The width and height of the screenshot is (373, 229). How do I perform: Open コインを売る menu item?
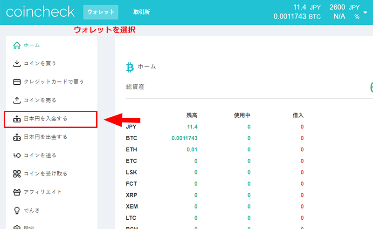click(40, 100)
